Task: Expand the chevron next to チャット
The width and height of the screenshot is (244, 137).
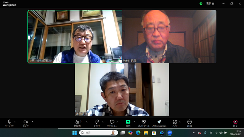Action: [103, 122]
